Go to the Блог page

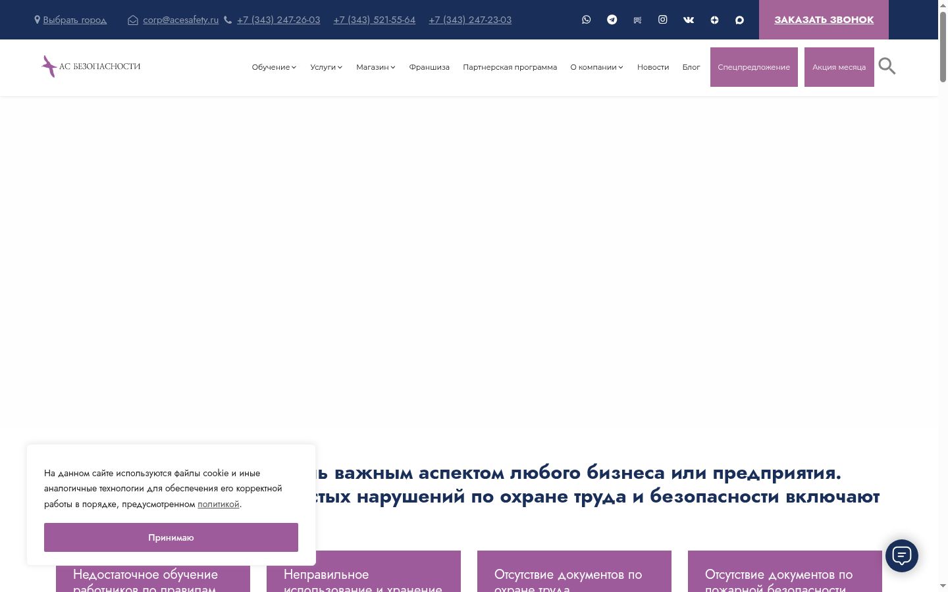pyautogui.click(x=691, y=67)
